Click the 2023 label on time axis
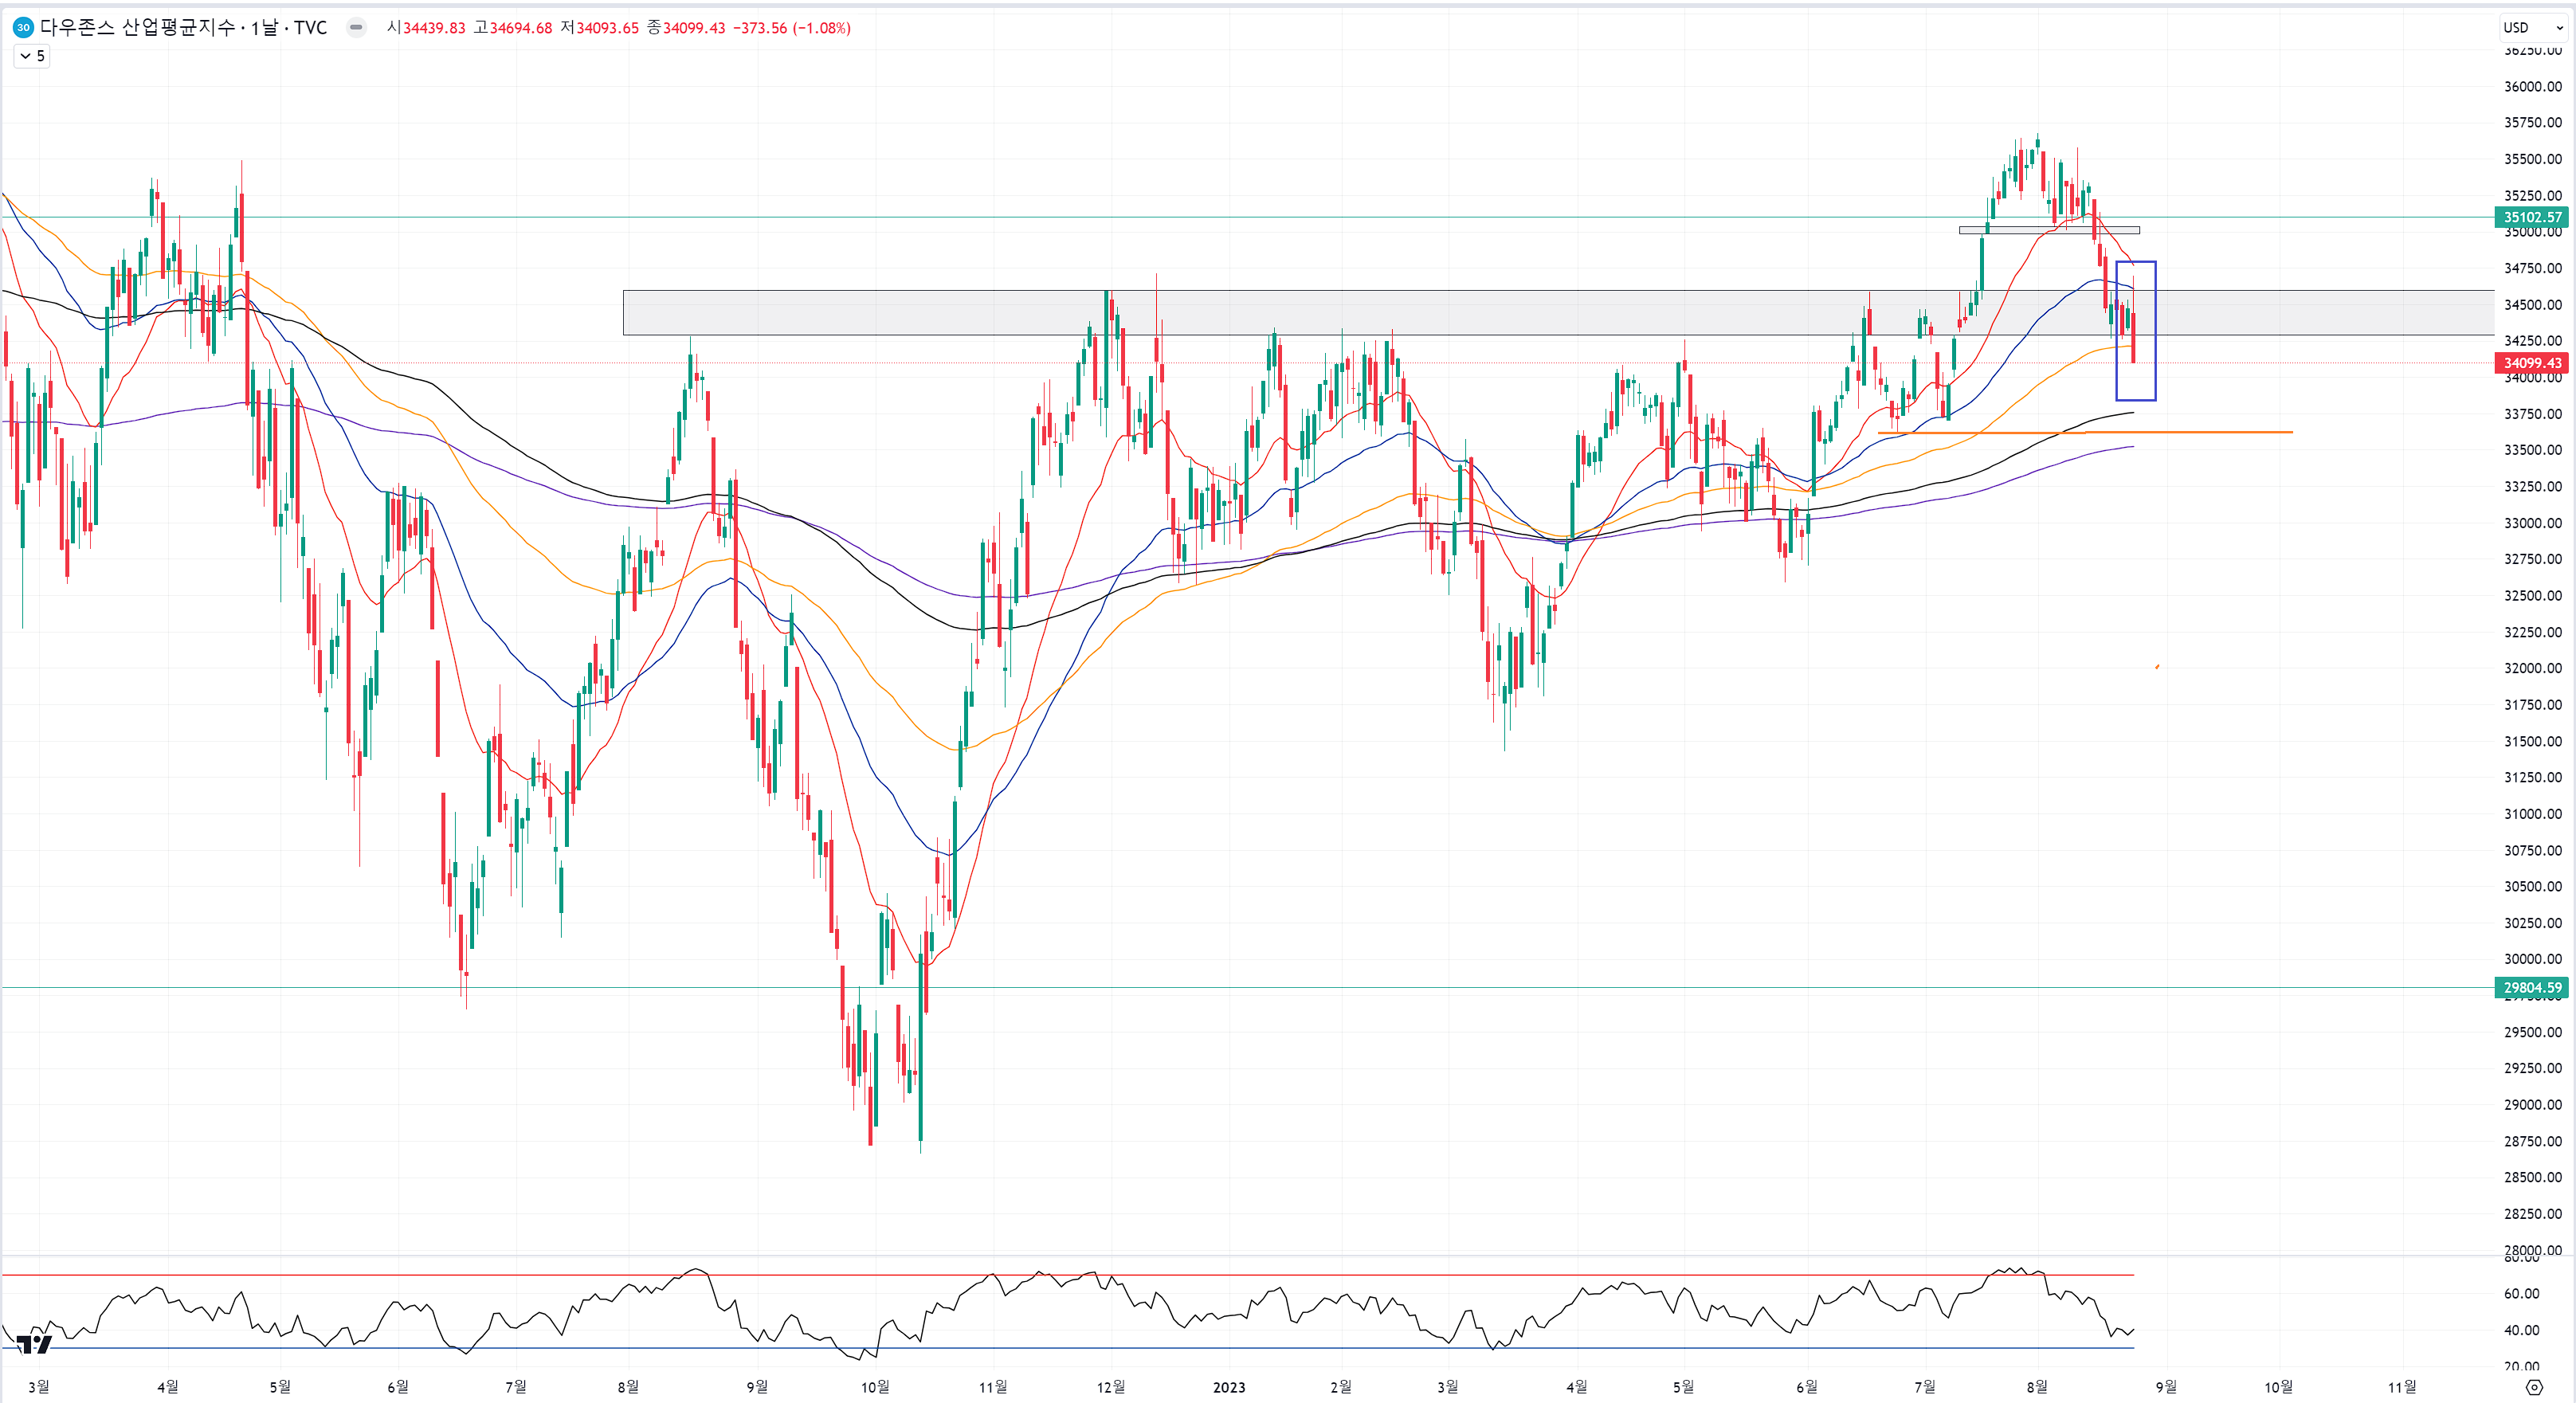The height and width of the screenshot is (1403, 2576). 1228,1387
